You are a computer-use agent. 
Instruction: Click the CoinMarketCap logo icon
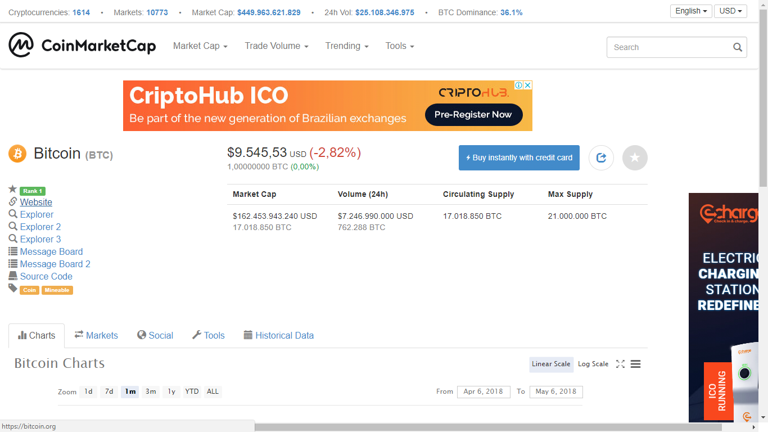pyautogui.click(x=21, y=45)
